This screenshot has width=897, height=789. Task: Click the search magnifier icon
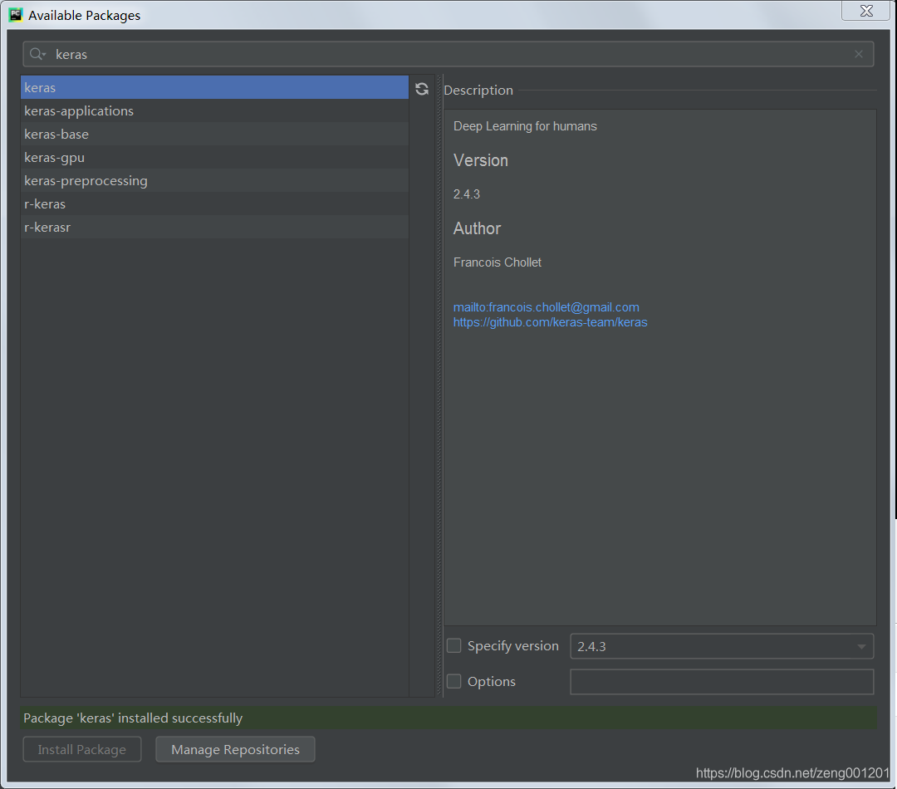pyautogui.click(x=37, y=54)
